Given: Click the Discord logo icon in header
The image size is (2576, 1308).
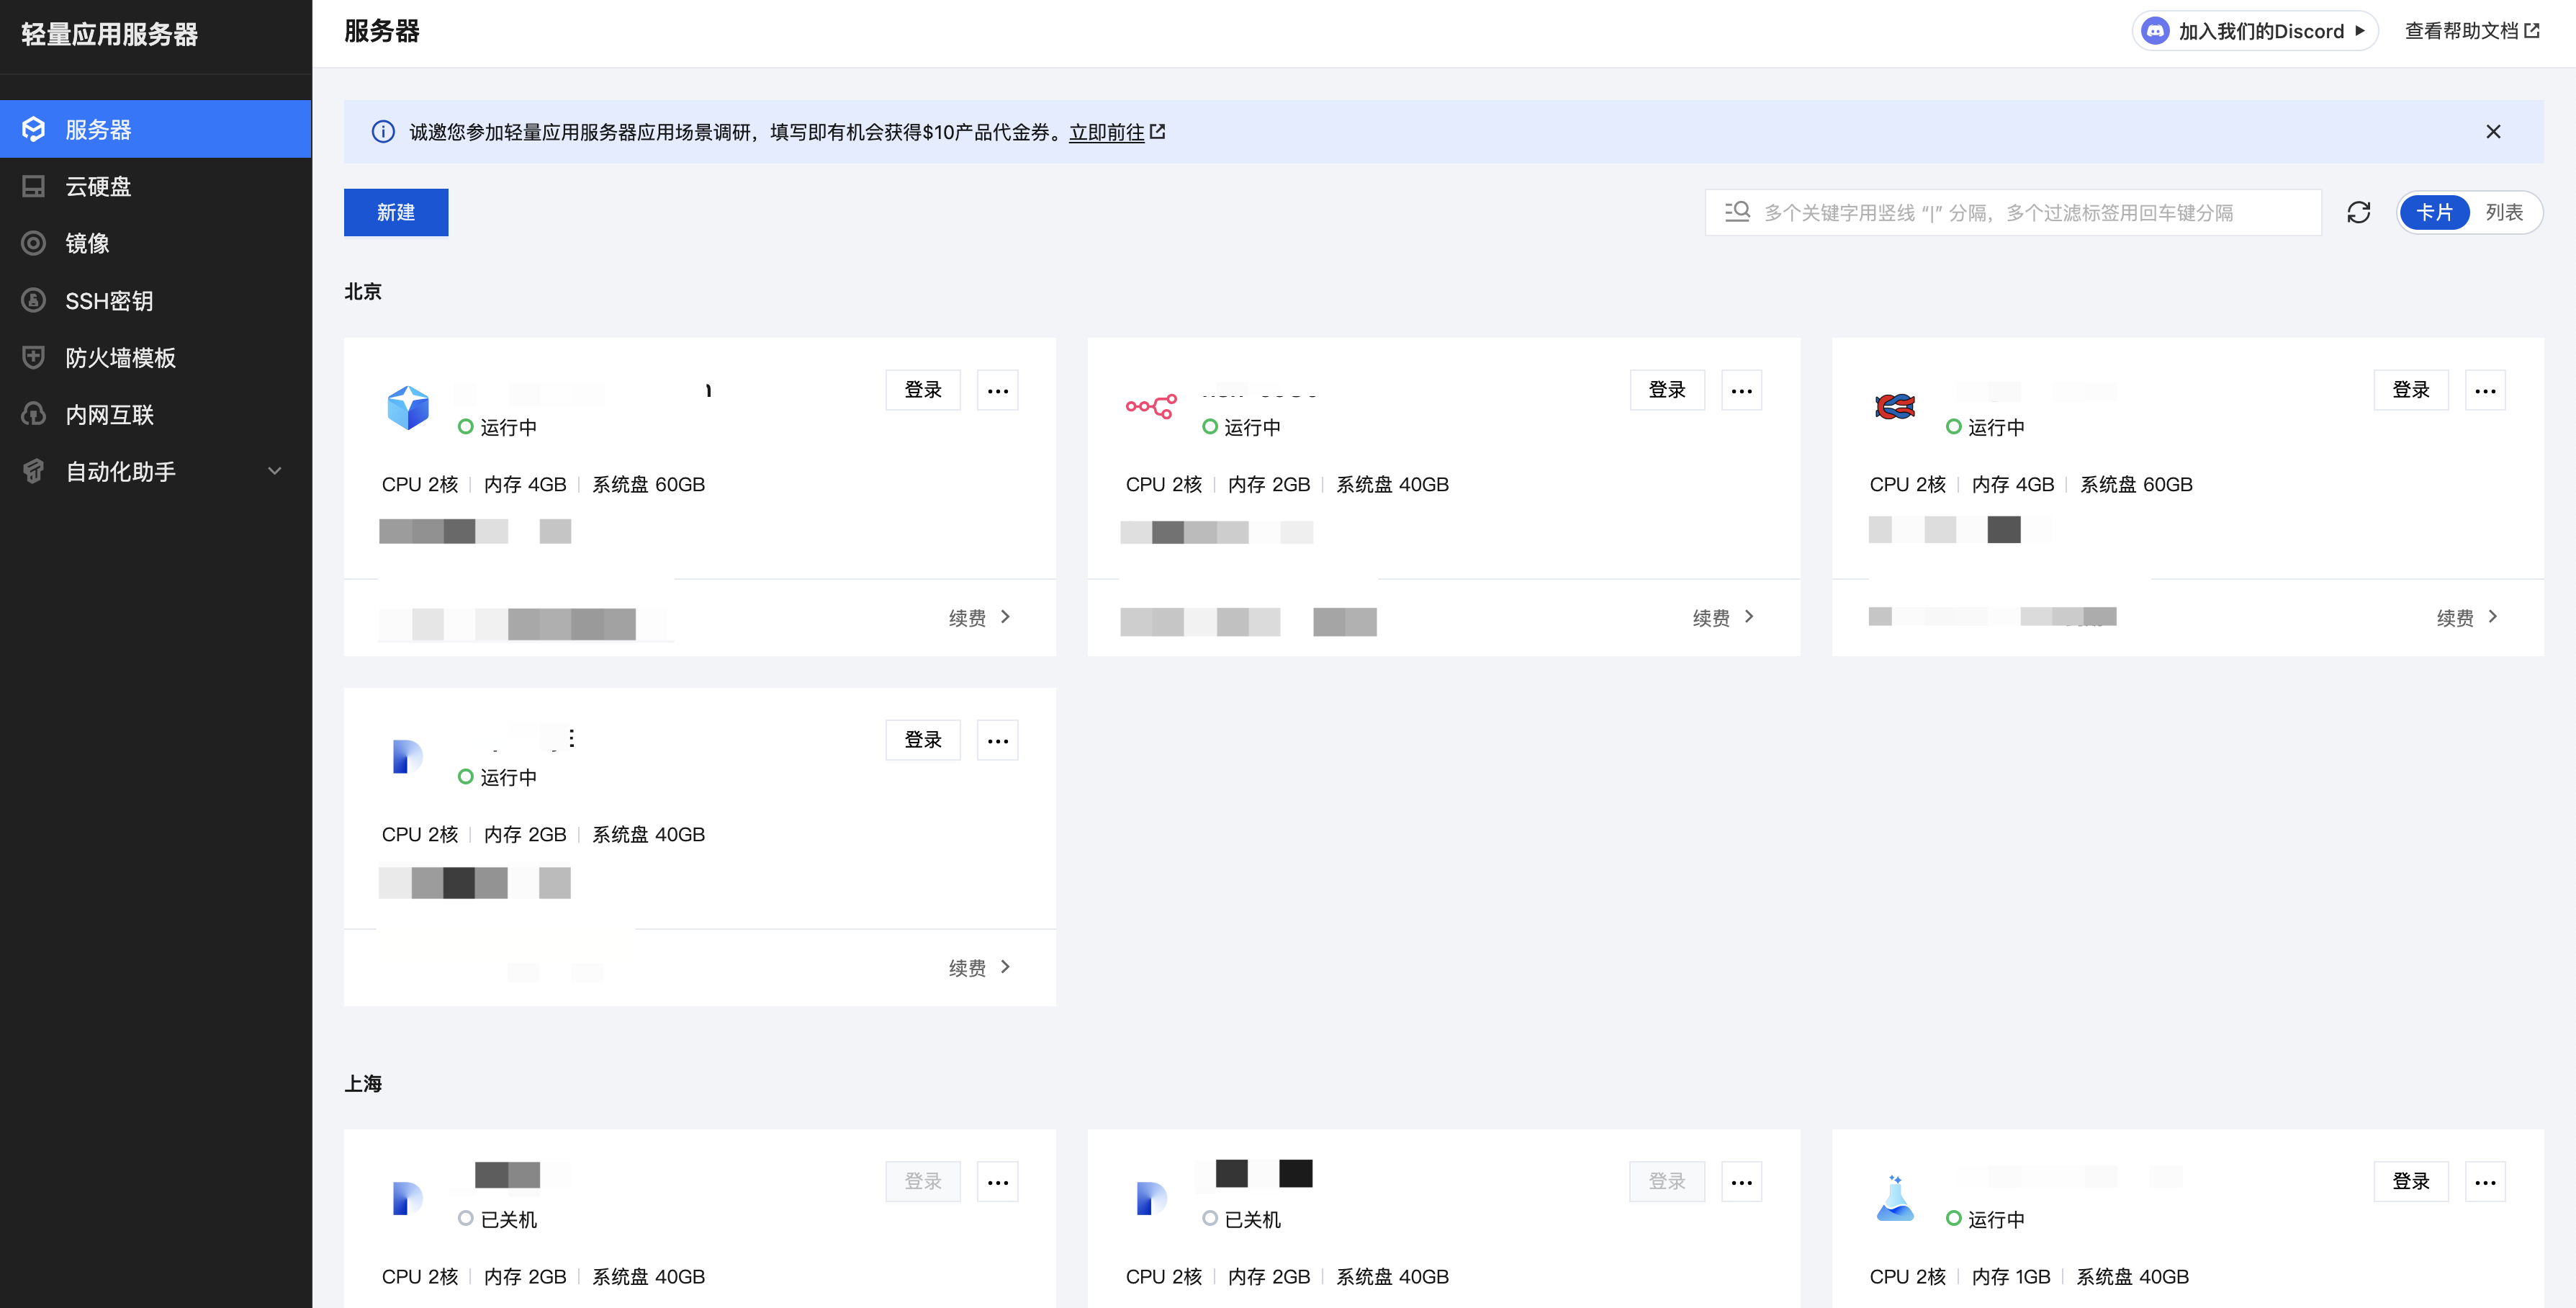Looking at the screenshot, I should [x=2155, y=31].
